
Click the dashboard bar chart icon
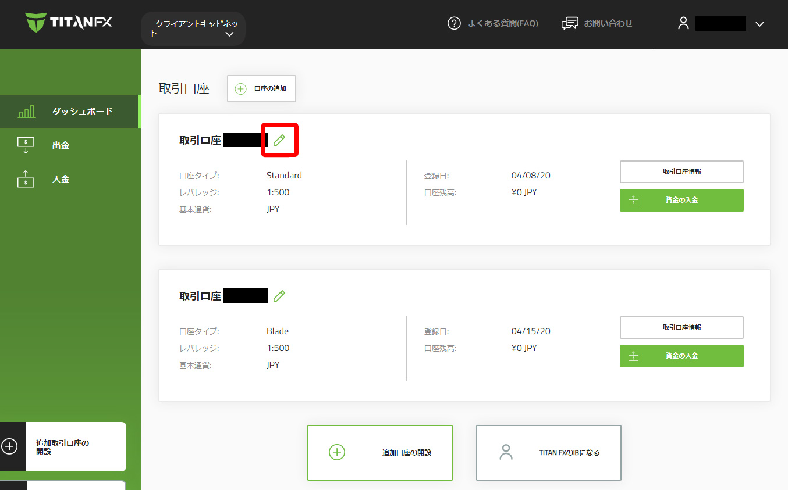pyautogui.click(x=26, y=112)
